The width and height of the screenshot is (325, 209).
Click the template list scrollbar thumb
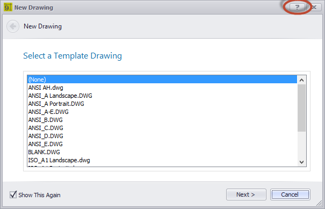pyautogui.click(x=301, y=108)
